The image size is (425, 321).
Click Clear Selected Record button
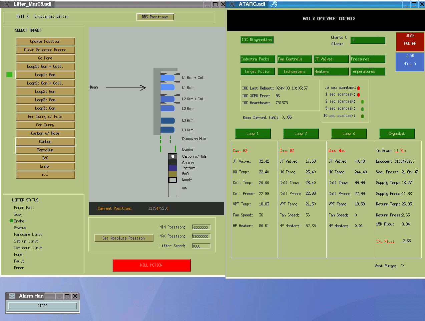point(45,50)
